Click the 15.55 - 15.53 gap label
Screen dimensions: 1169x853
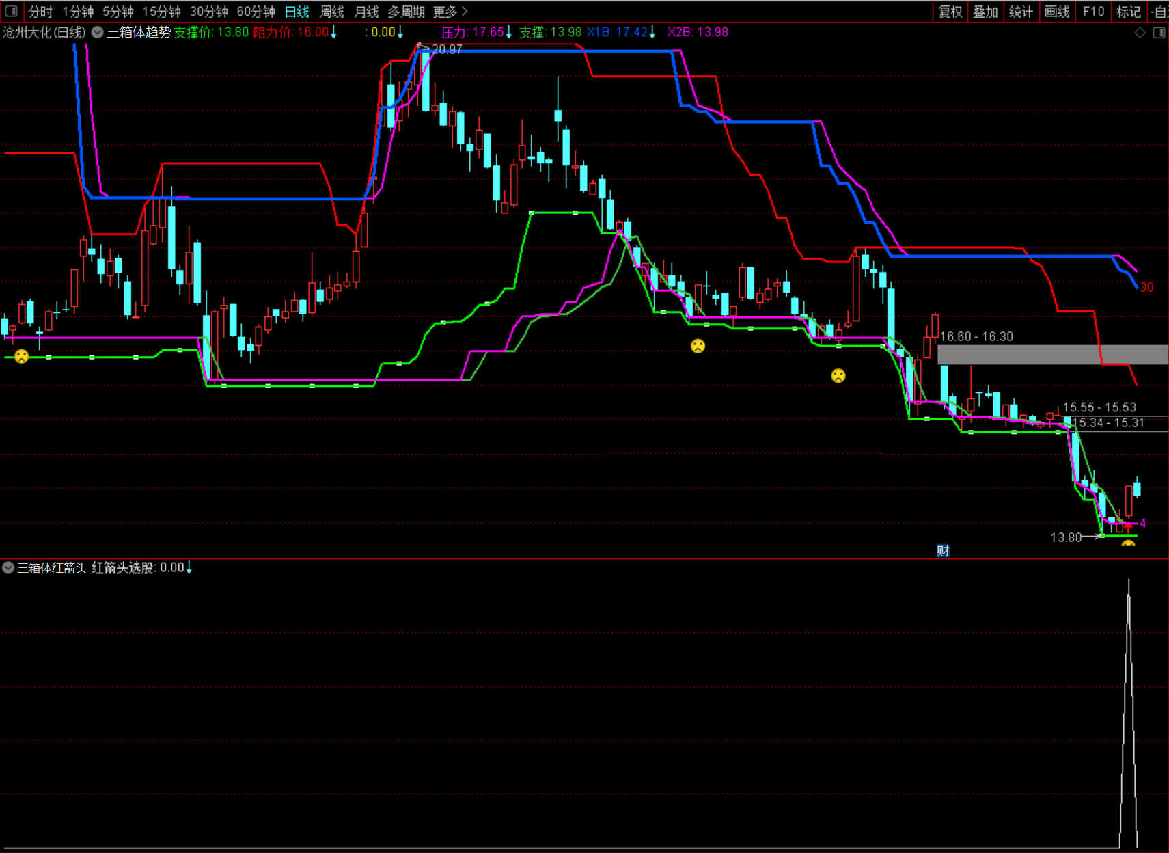(1099, 407)
